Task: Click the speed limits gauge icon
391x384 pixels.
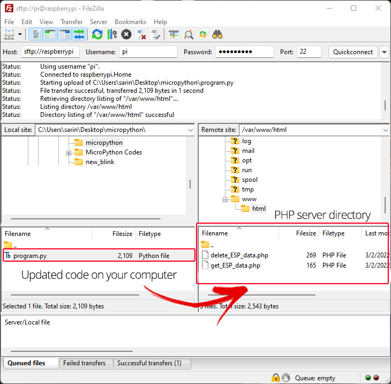Action: pyautogui.click(x=286, y=378)
